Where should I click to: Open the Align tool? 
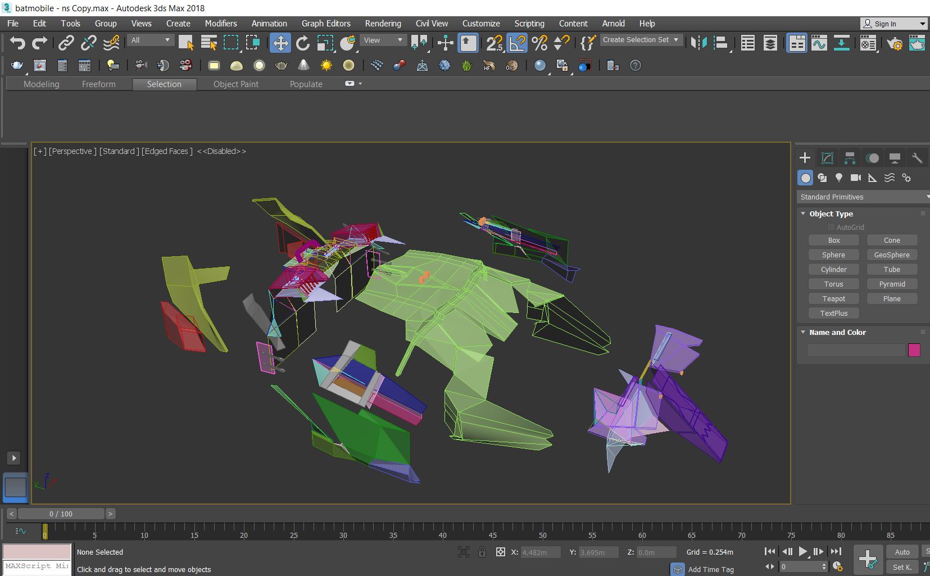tap(721, 43)
